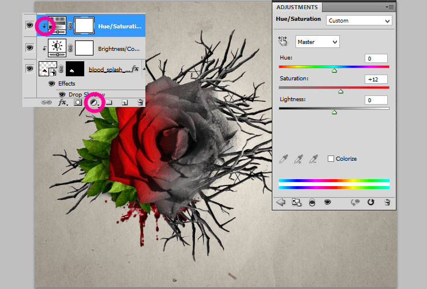The width and height of the screenshot is (427, 289).
Task: Open the layer style fx button
Action: 62,102
